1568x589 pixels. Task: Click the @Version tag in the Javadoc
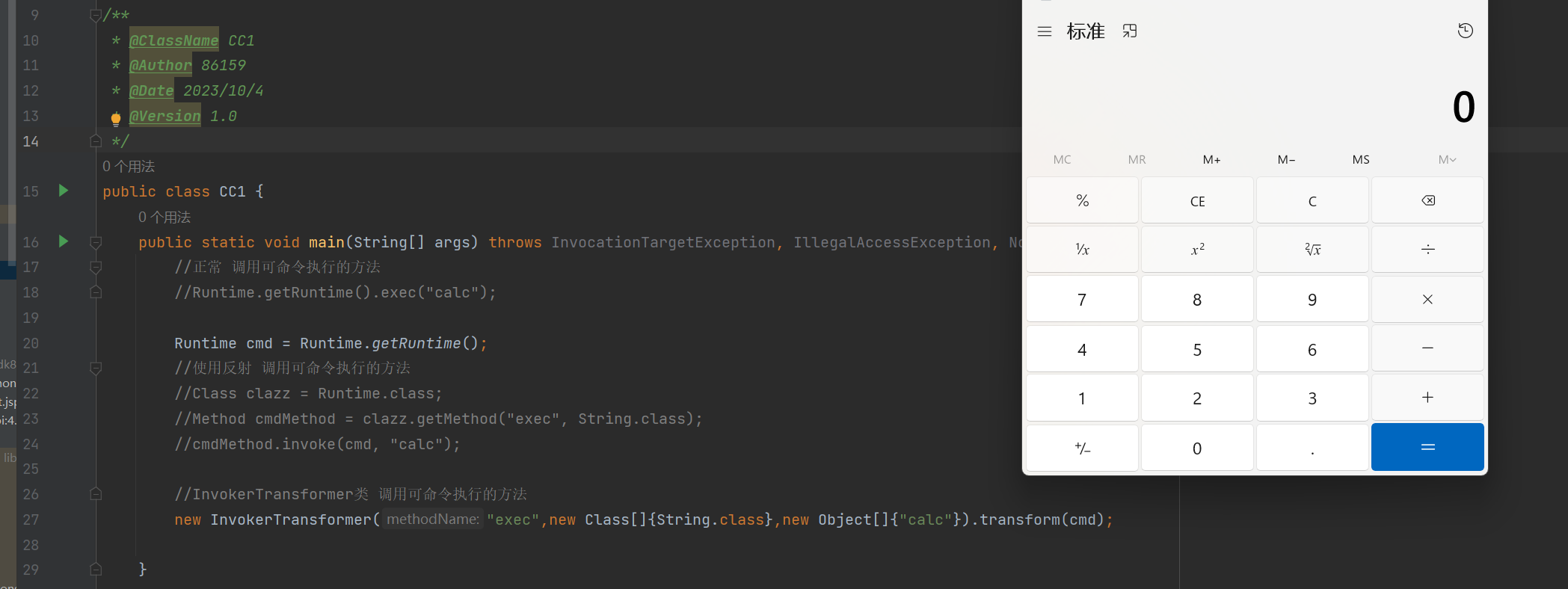click(x=165, y=116)
